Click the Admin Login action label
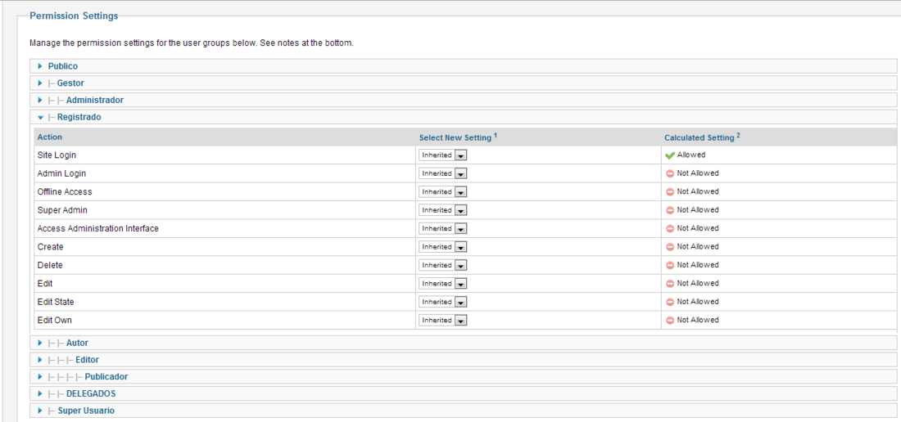Viewport: 901px width, 422px height. coord(61,173)
